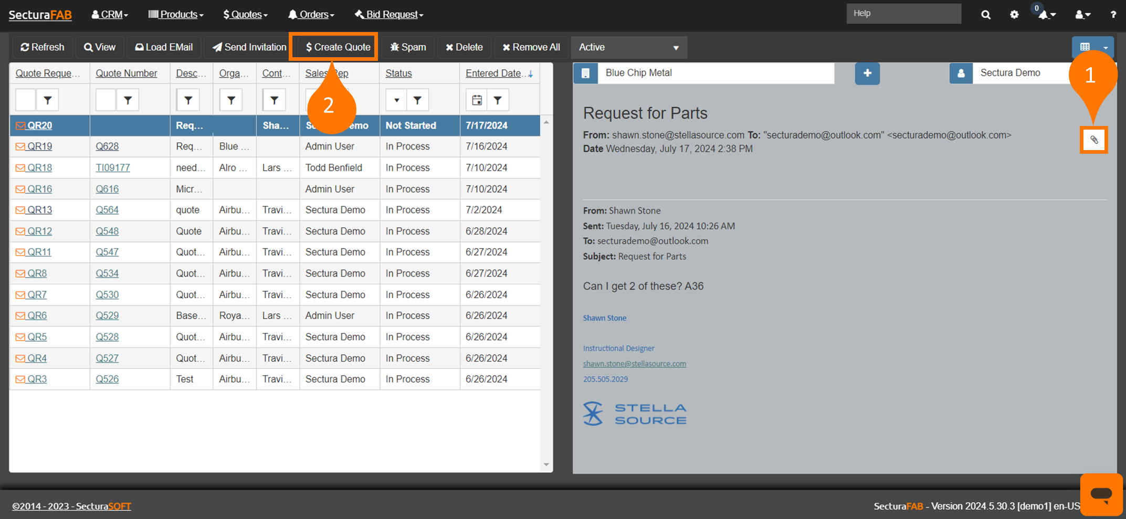Click the Entered Date column filter icon
The image size is (1126, 519).
point(498,100)
